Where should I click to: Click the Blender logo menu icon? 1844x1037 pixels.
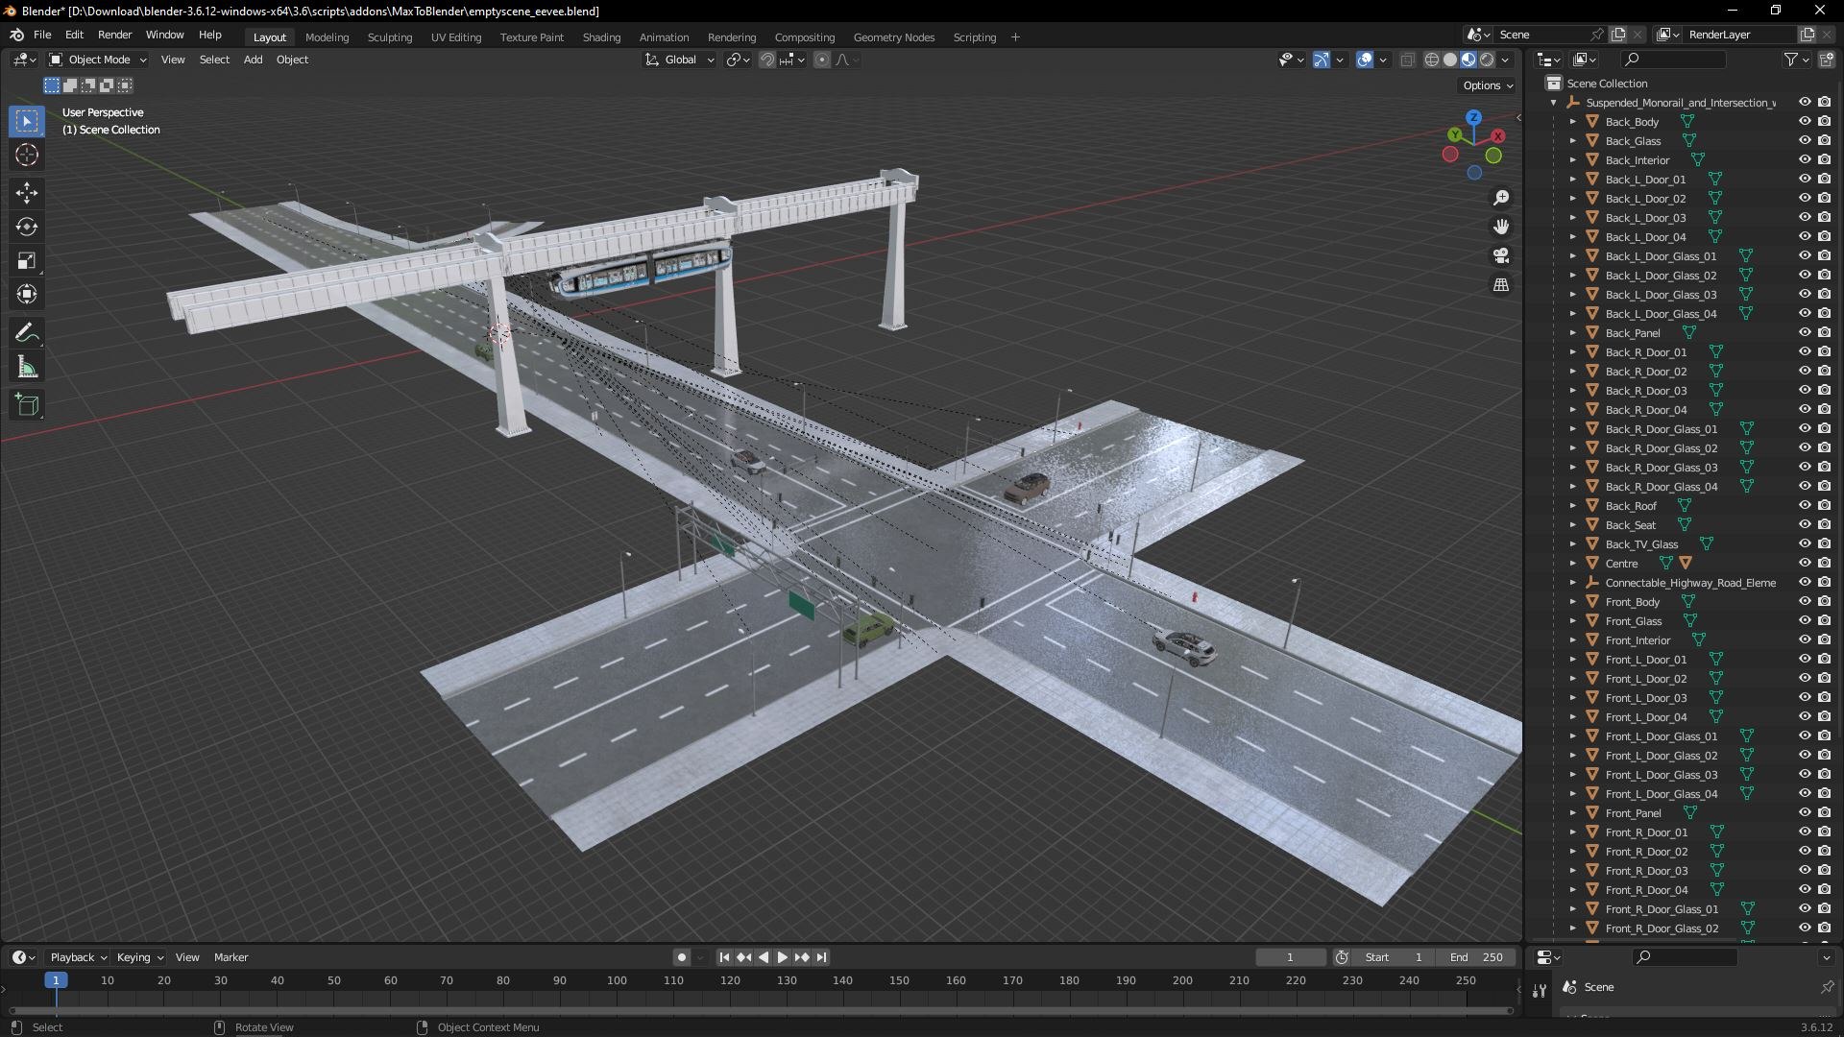point(16,35)
